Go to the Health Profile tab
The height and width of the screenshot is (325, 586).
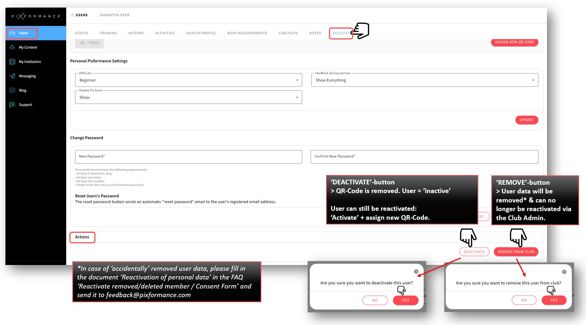[x=201, y=33]
